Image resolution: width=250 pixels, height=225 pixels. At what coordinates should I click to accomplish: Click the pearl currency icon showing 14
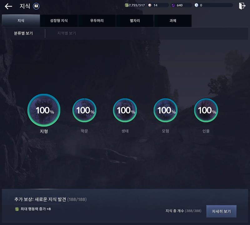click(x=150, y=5)
